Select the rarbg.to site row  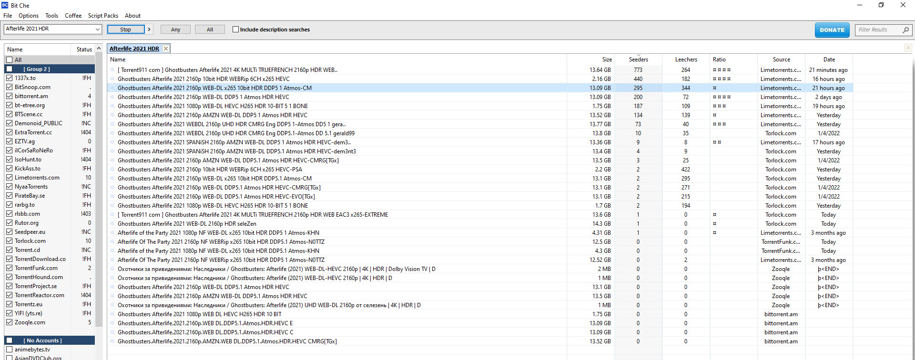[50, 205]
